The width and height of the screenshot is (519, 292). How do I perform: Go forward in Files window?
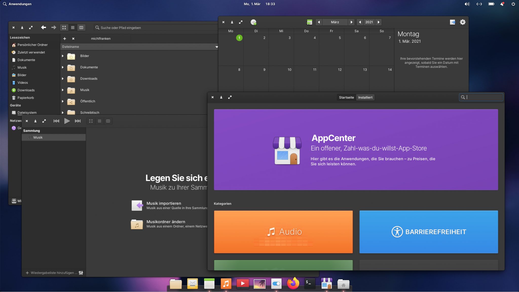pos(53,27)
